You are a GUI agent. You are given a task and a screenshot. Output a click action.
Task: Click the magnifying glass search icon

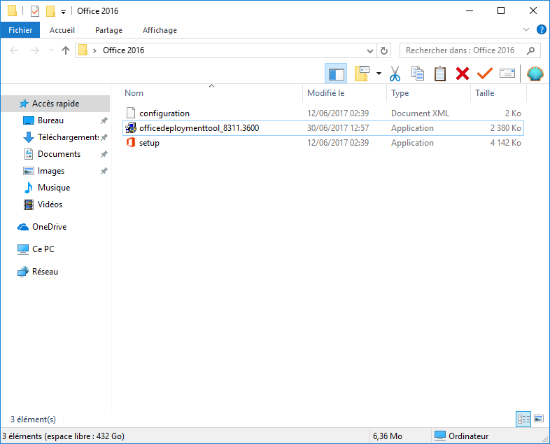click(530, 50)
